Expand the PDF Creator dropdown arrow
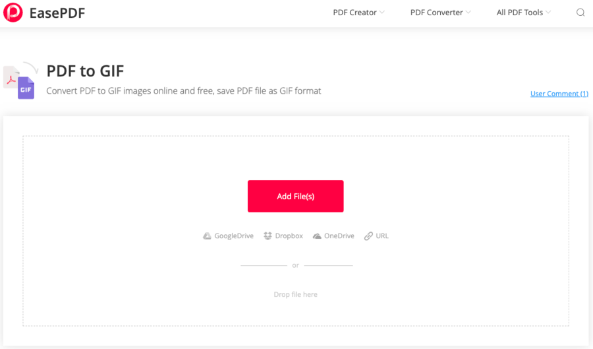 tap(382, 13)
